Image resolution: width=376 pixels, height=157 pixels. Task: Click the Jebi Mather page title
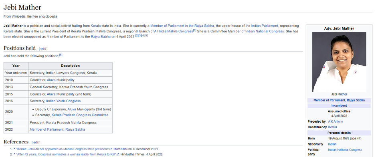22,8
